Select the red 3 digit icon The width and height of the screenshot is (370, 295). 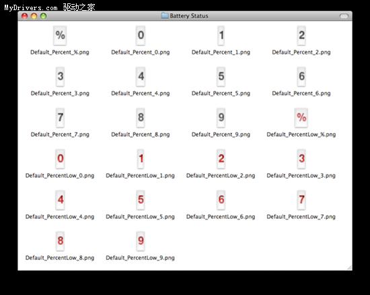click(301, 159)
